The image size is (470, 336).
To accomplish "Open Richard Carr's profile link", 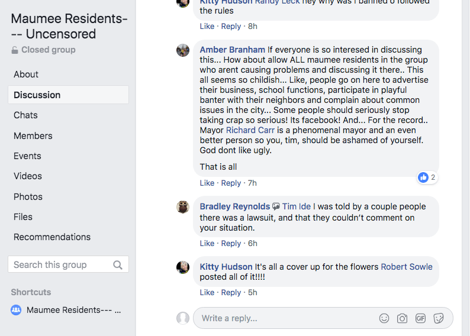I will [250, 130].
